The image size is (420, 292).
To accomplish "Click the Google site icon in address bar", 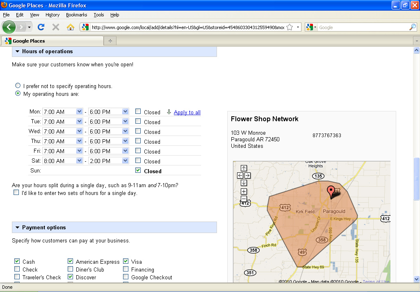I will click(85, 27).
